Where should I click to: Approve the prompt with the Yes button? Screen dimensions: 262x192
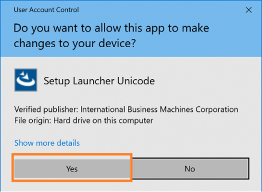coord(72,168)
